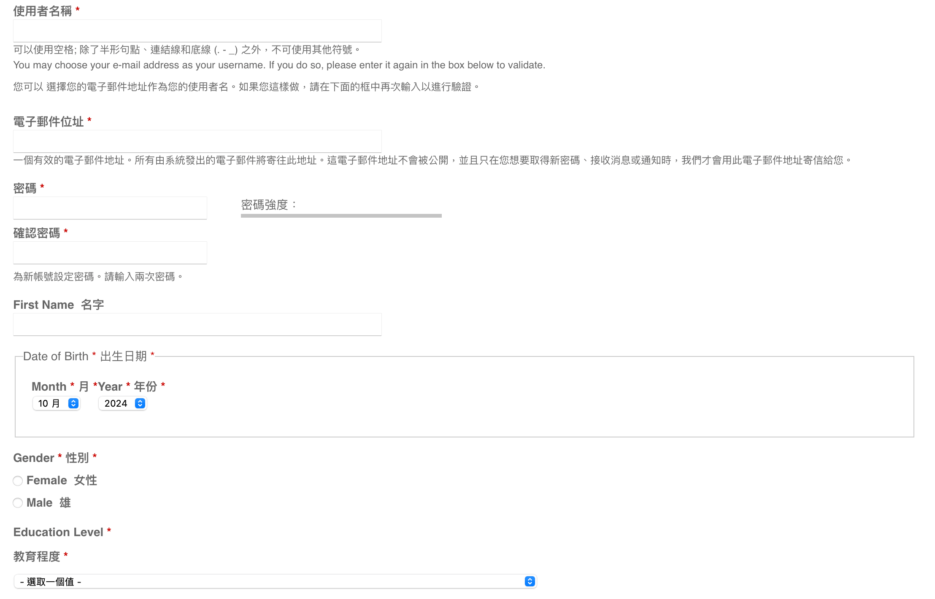Open the birth Year dropdown showing 2024
Viewport: 935px width, 599px height.
click(116, 404)
